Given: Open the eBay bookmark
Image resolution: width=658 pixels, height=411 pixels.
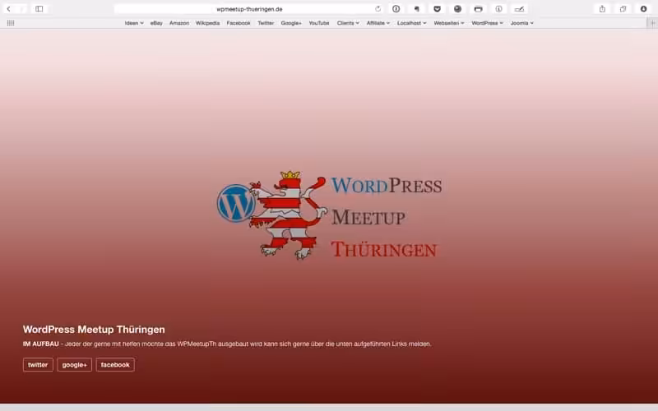Looking at the screenshot, I should [156, 23].
